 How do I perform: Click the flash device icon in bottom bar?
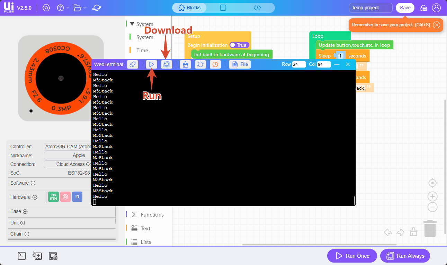[x=37, y=256]
